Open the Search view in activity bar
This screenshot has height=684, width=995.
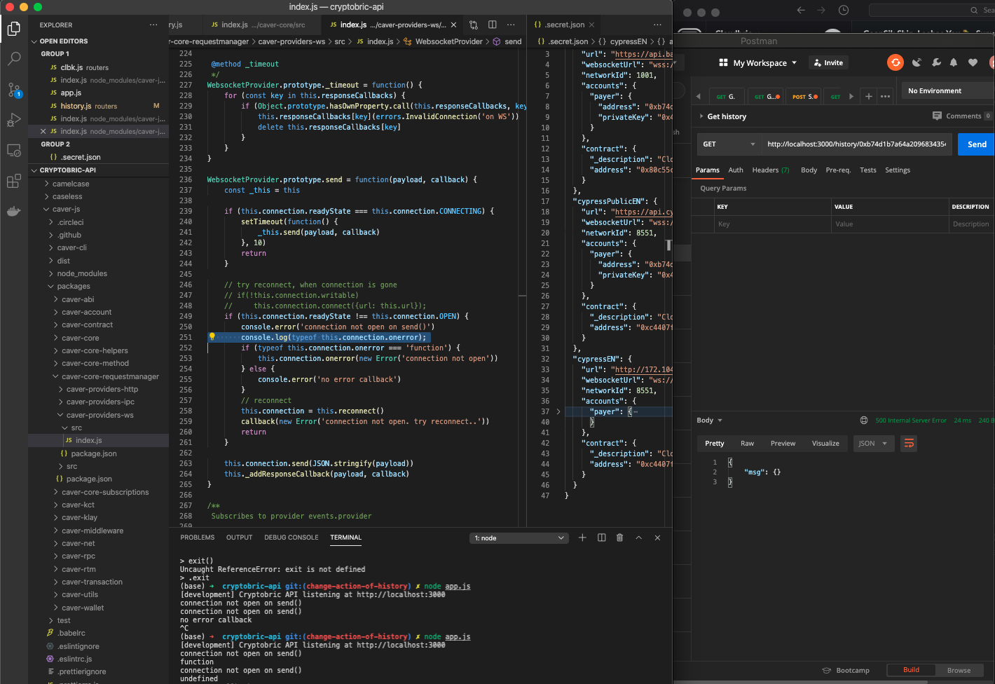(x=14, y=59)
